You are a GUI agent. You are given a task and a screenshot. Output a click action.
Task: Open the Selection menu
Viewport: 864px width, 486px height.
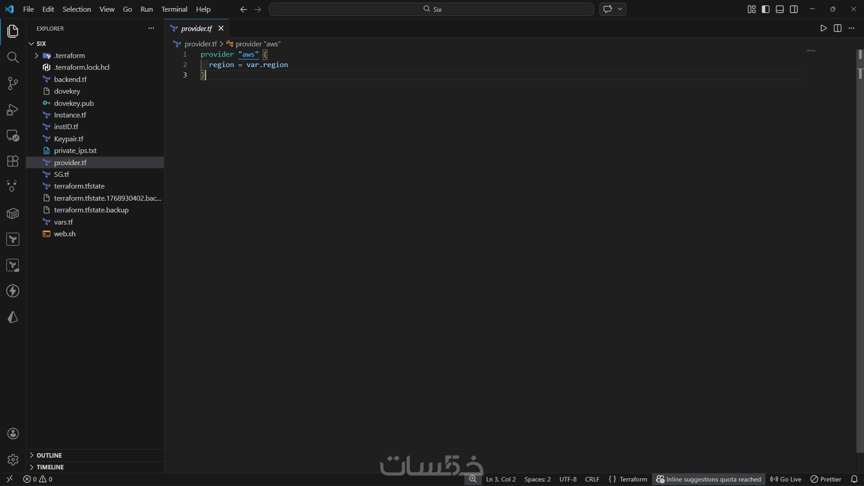tap(76, 9)
